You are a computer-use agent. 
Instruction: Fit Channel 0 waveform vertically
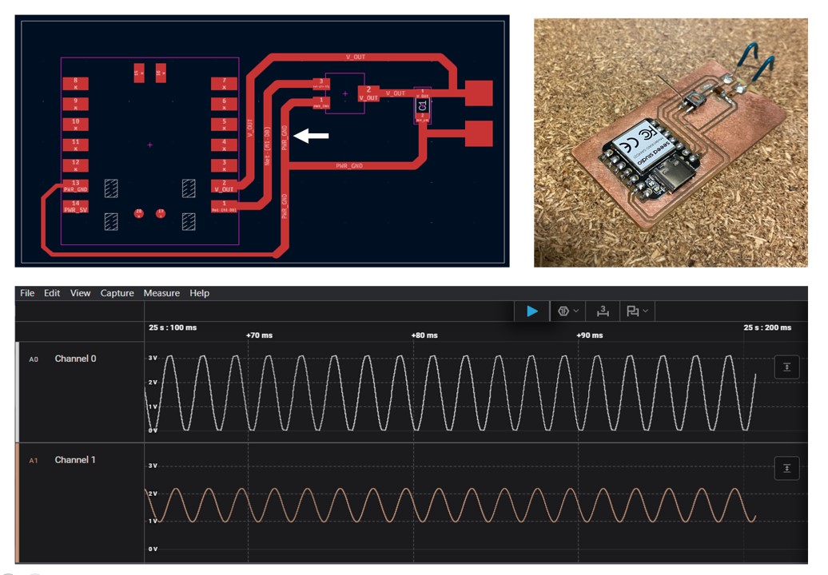click(x=786, y=367)
